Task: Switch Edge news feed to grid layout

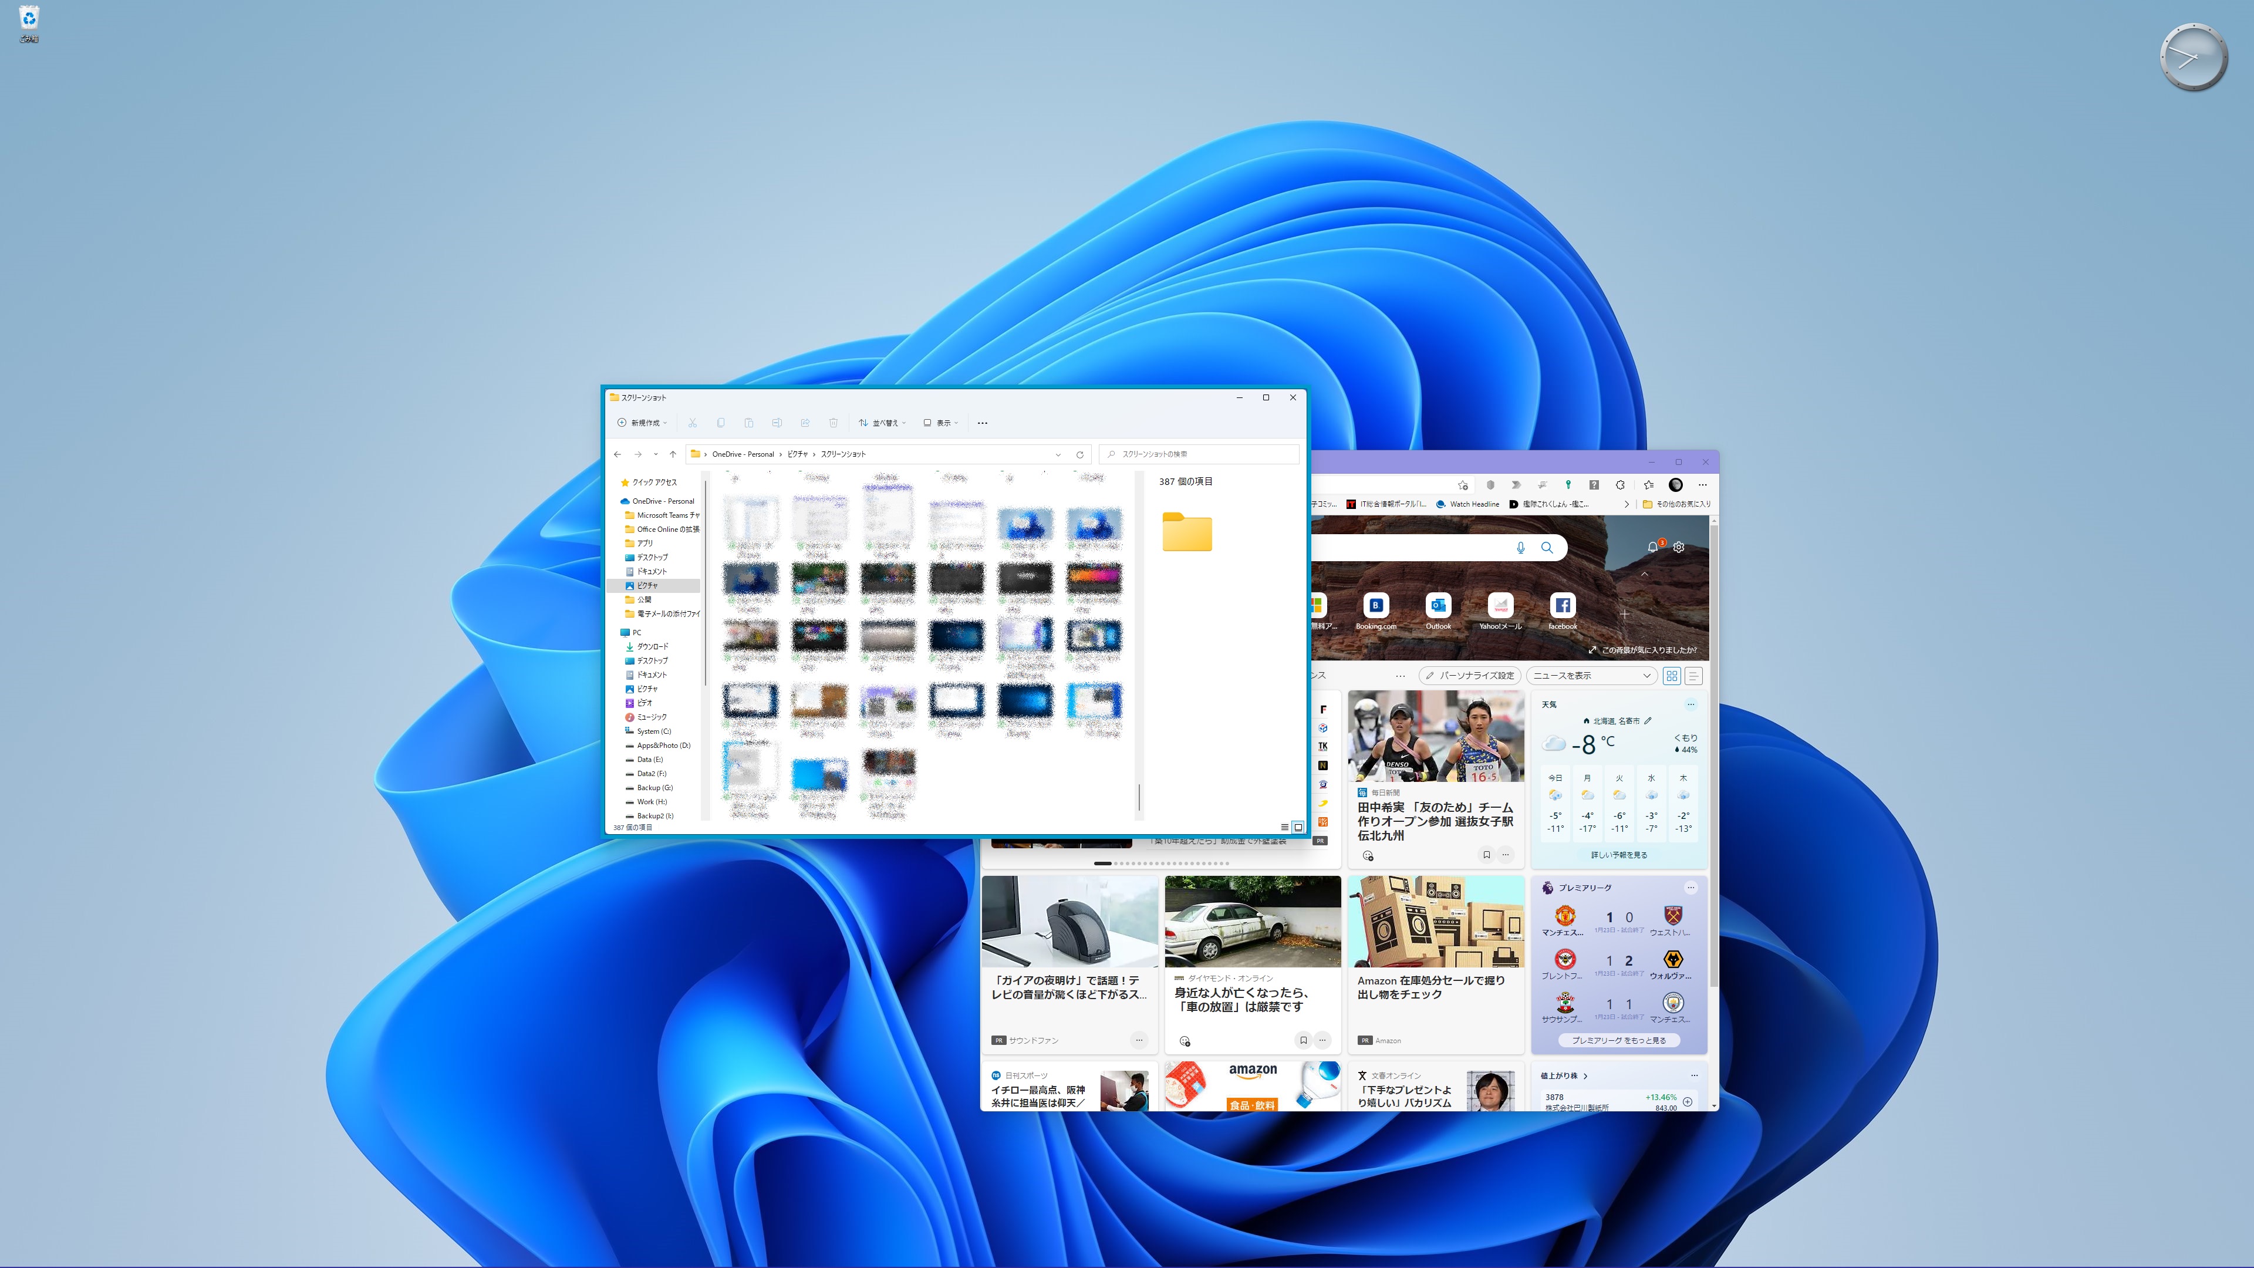Action: [x=1672, y=676]
